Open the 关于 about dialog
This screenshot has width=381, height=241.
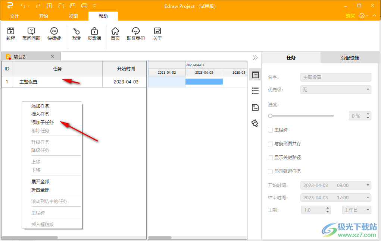coord(157,34)
